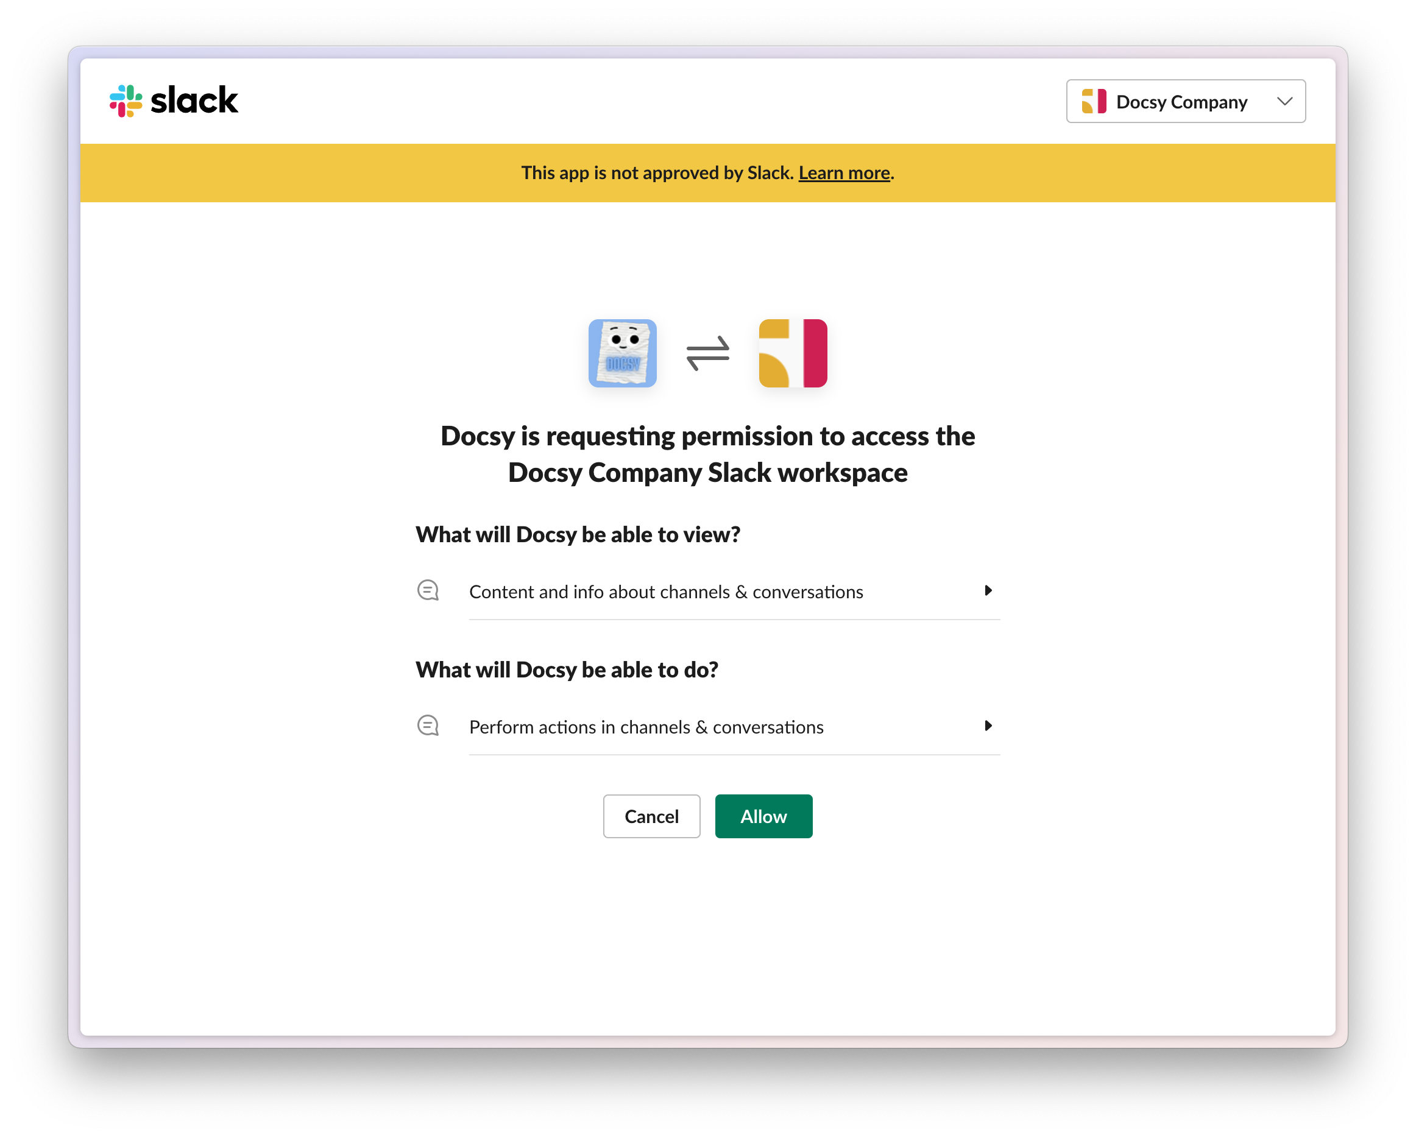Allow Docsy access to the workspace

[x=763, y=816]
